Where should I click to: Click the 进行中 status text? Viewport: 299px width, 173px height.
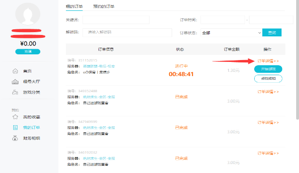182,66
